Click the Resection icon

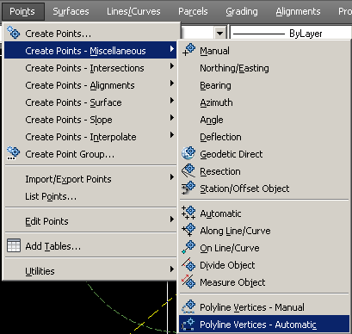[x=188, y=170]
